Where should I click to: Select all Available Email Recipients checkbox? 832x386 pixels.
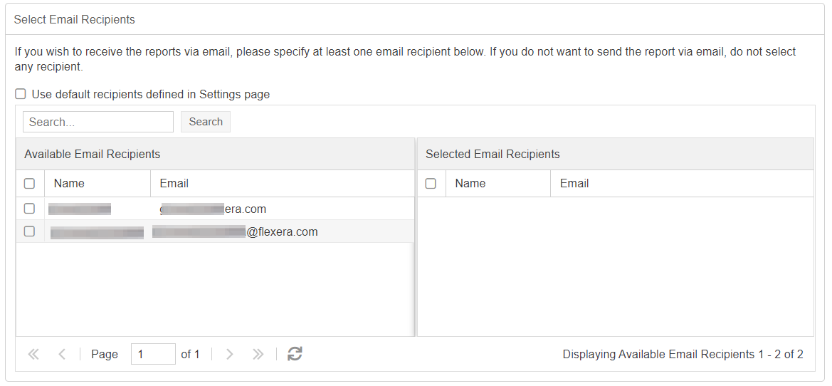click(29, 184)
